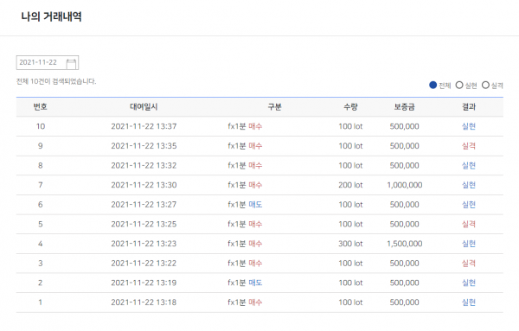Click the 대여일시 column header
This screenshot has height=331, width=519.
pyautogui.click(x=144, y=107)
